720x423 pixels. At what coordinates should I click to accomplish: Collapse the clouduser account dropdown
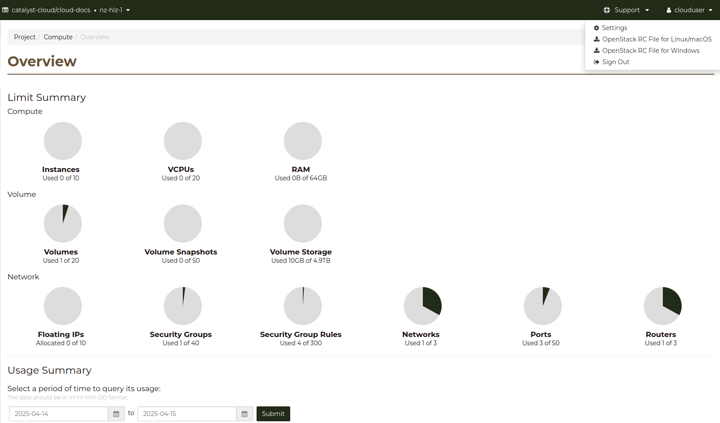[x=711, y=10]
